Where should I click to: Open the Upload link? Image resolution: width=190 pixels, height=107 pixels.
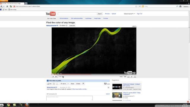(114, 14)
